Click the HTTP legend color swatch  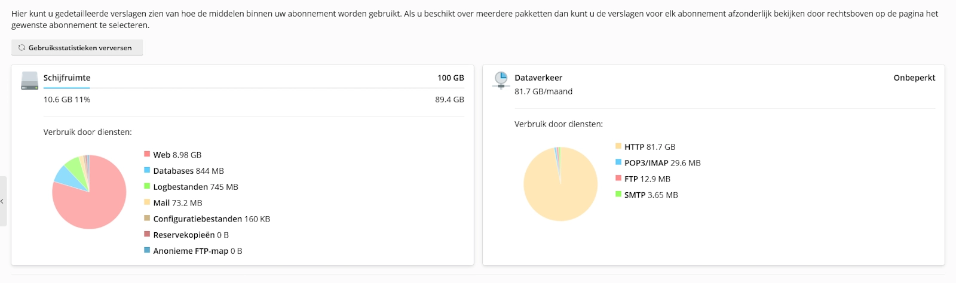tap(618, 146)
